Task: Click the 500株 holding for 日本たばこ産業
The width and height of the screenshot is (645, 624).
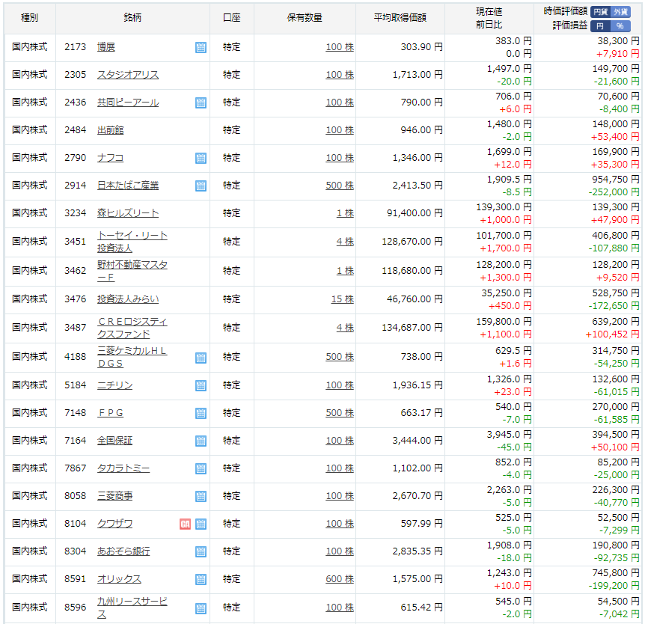Action: (x=340, y=186)
